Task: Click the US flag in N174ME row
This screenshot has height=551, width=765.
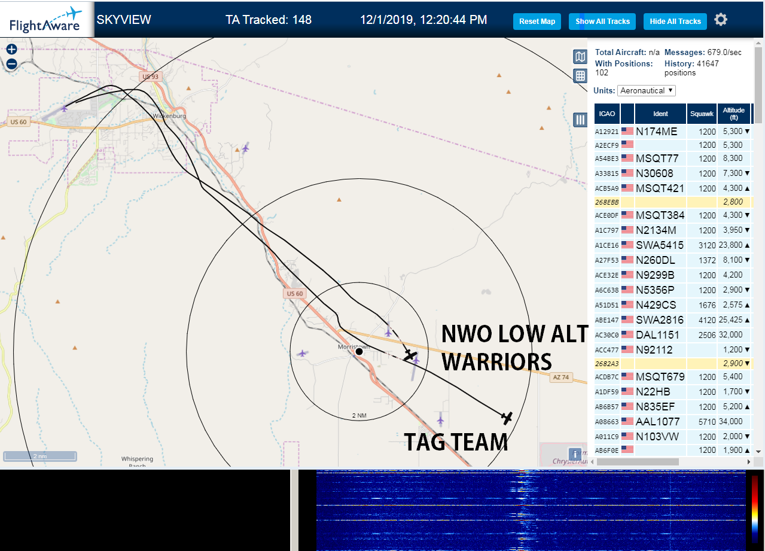Action: tap(627, 131)
